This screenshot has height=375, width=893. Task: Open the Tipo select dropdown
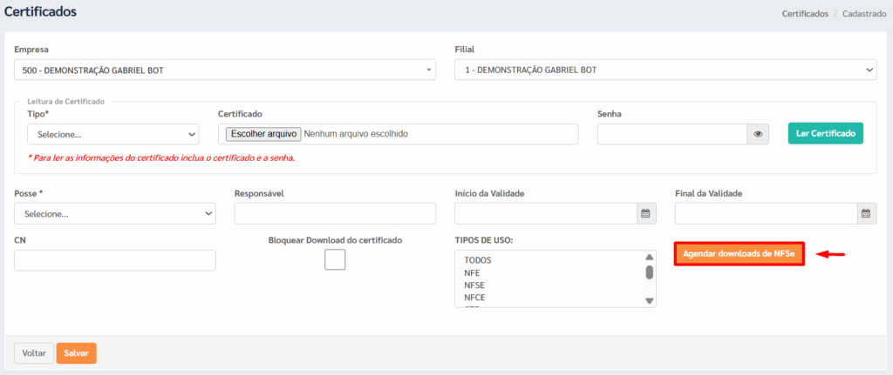tap(113, 135)
